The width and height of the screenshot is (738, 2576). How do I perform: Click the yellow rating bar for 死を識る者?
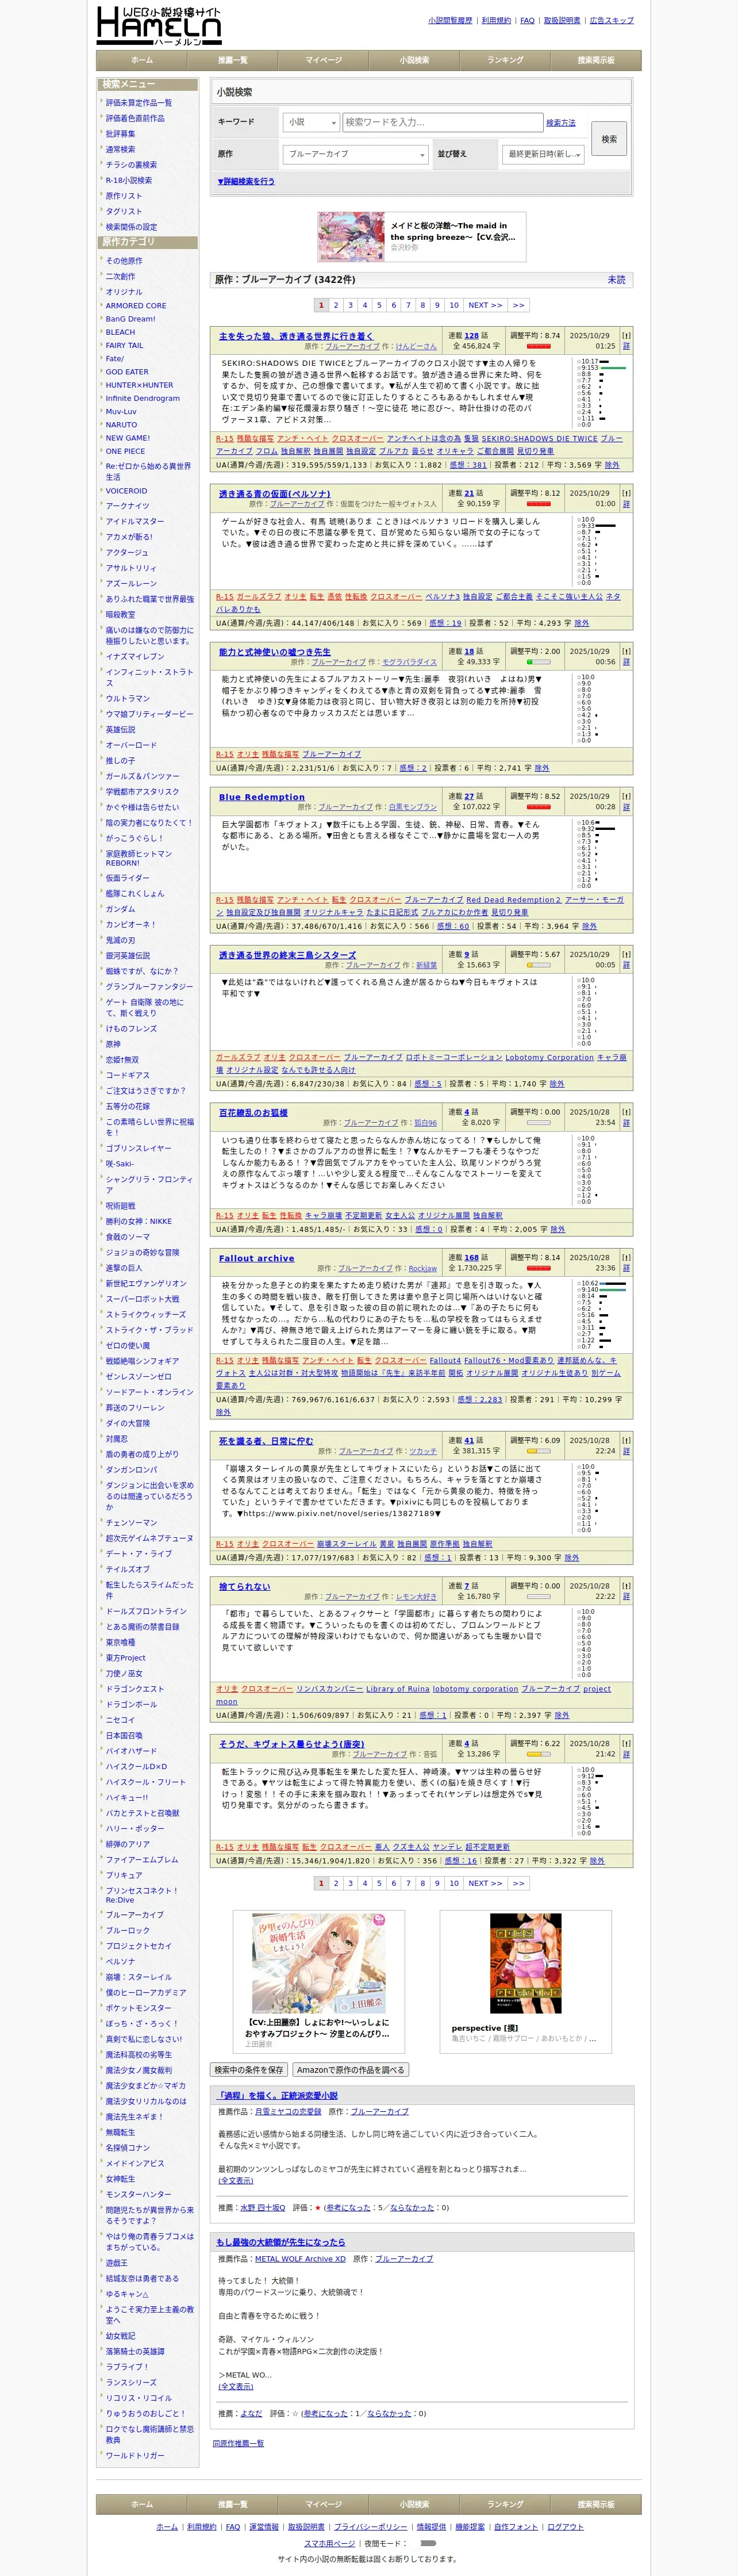[539, 1451]
